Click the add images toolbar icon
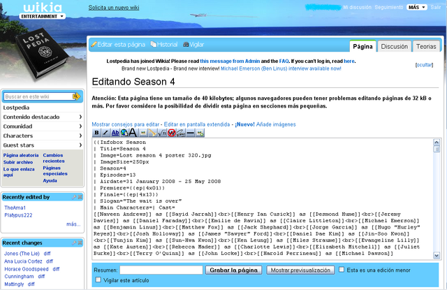This screenshot has width=447, height=290. point(200,133)
